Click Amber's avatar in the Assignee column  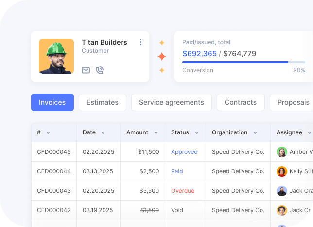[x=282, y=152]
